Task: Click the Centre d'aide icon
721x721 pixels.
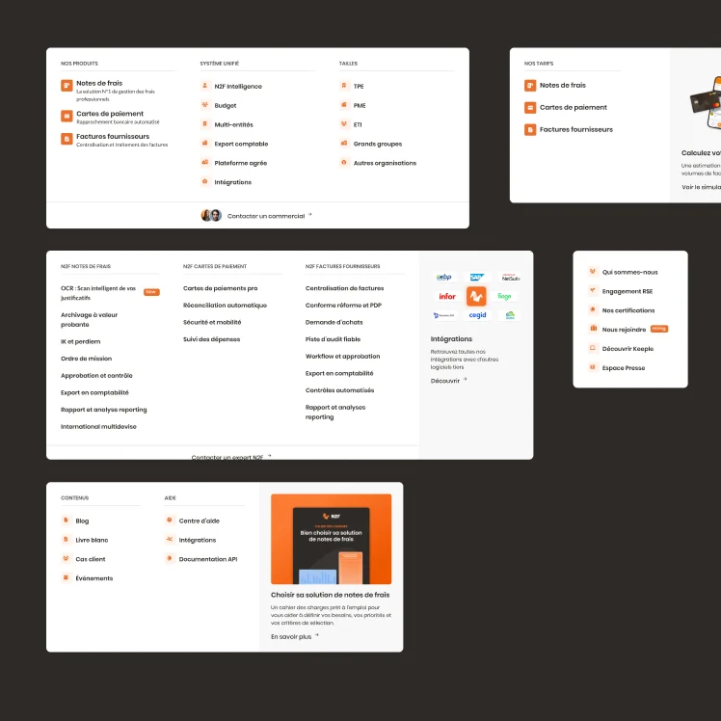Action: pos(170,521)
